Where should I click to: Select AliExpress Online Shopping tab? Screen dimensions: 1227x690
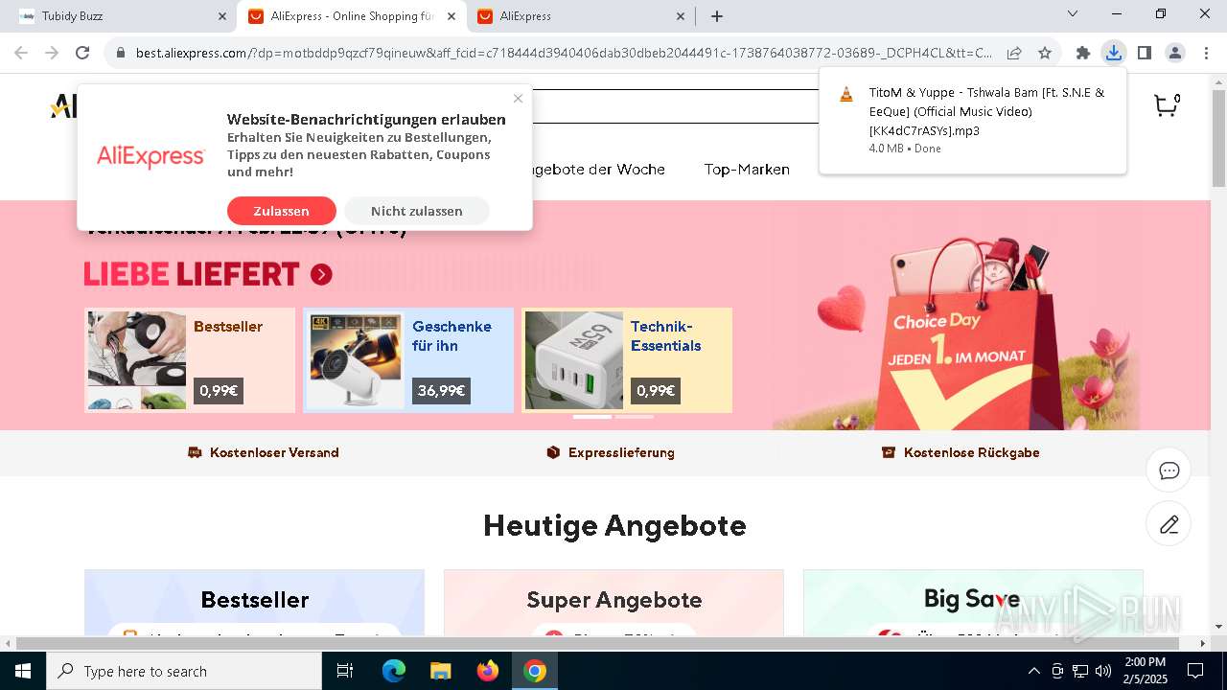tap(352, 16)
